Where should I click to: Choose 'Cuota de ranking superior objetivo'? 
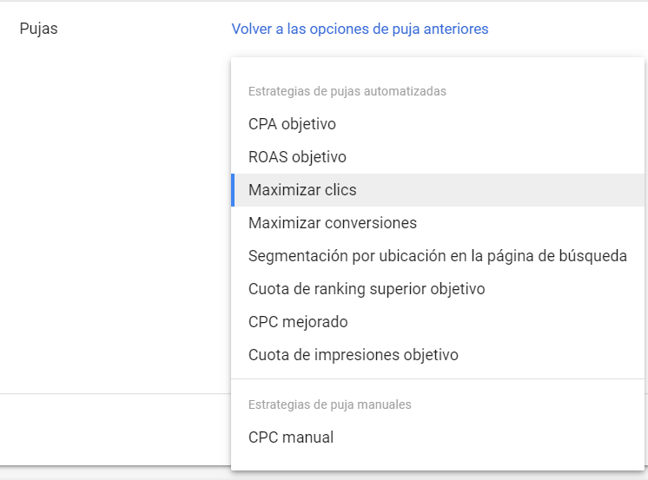click(367, 289)
